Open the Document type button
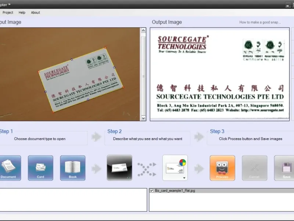Screen dimensions: 294x221 (x=10, y=168)
